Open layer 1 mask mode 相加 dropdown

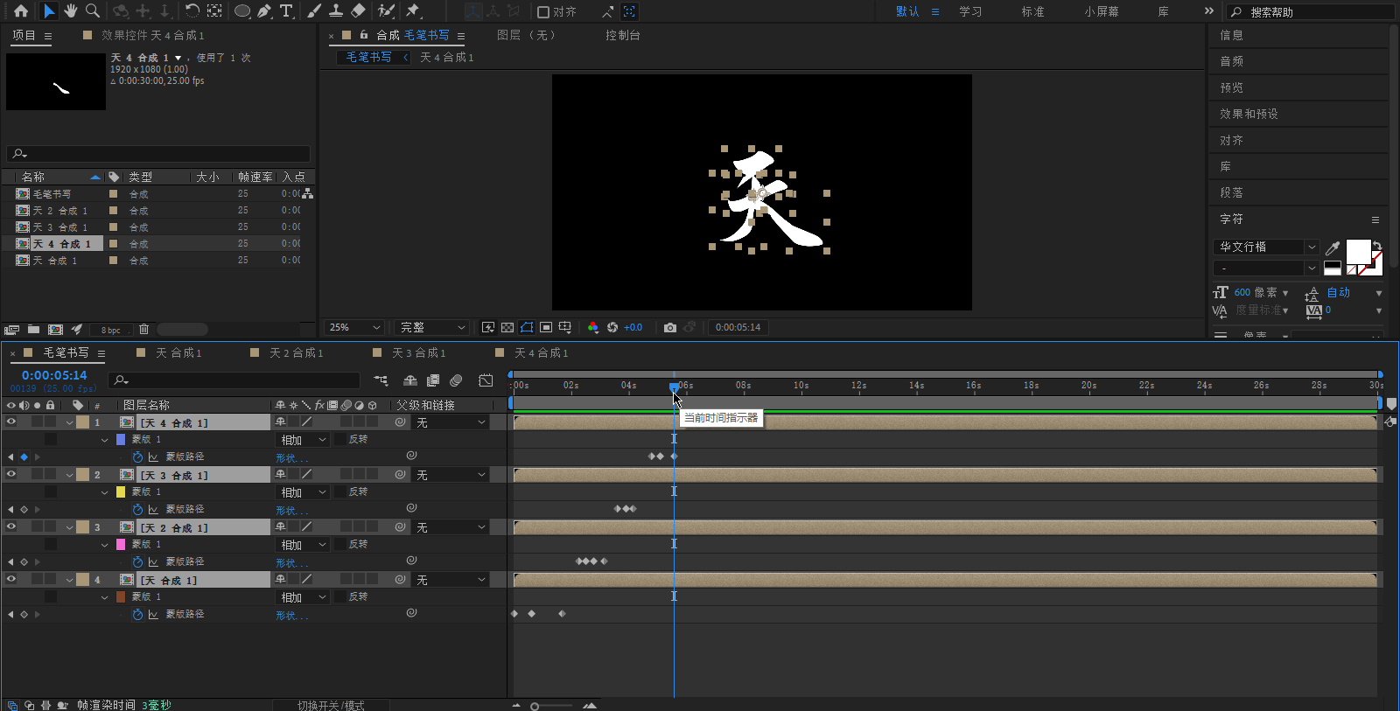(x=303, y=440)
